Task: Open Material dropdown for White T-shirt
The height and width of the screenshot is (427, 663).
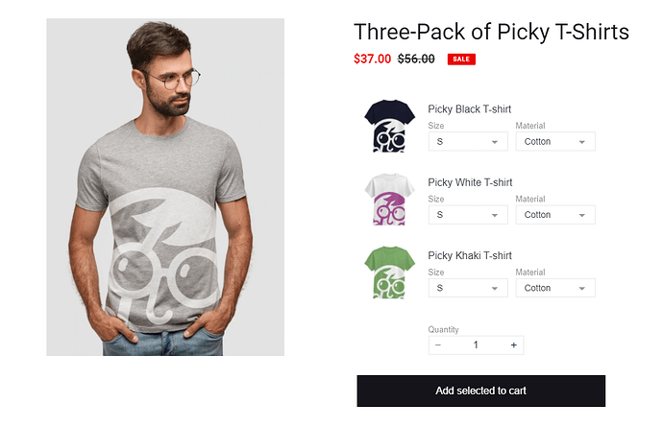Action: click(x=555, y=215)
